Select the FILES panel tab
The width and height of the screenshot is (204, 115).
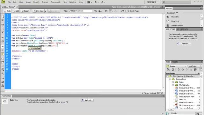(x=168, y=62)
